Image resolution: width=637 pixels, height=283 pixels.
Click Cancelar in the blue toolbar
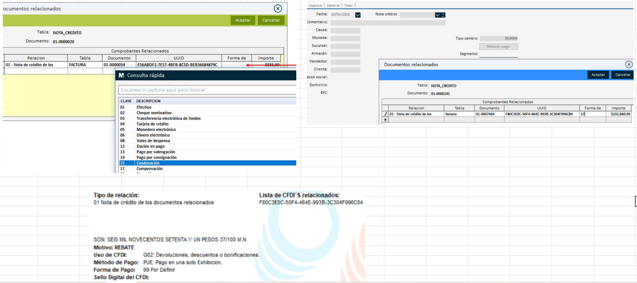pyautogui.click(x=622, y=75)
